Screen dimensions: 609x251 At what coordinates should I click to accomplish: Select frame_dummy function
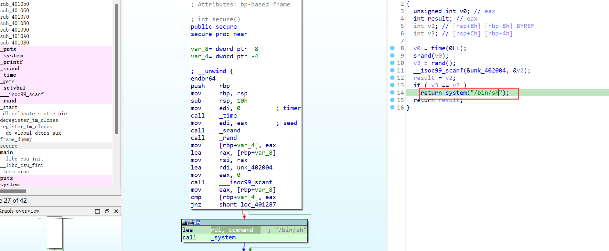tap(56, 139)
